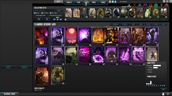Screen dimensions: 172x96
Task: Filter by the white winged faction icon
Action: click(129, 5)
